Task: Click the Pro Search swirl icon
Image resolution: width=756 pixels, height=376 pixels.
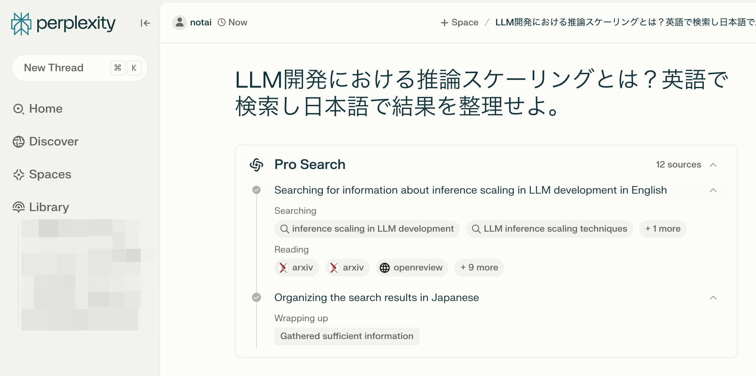Action: coord(256,164)
